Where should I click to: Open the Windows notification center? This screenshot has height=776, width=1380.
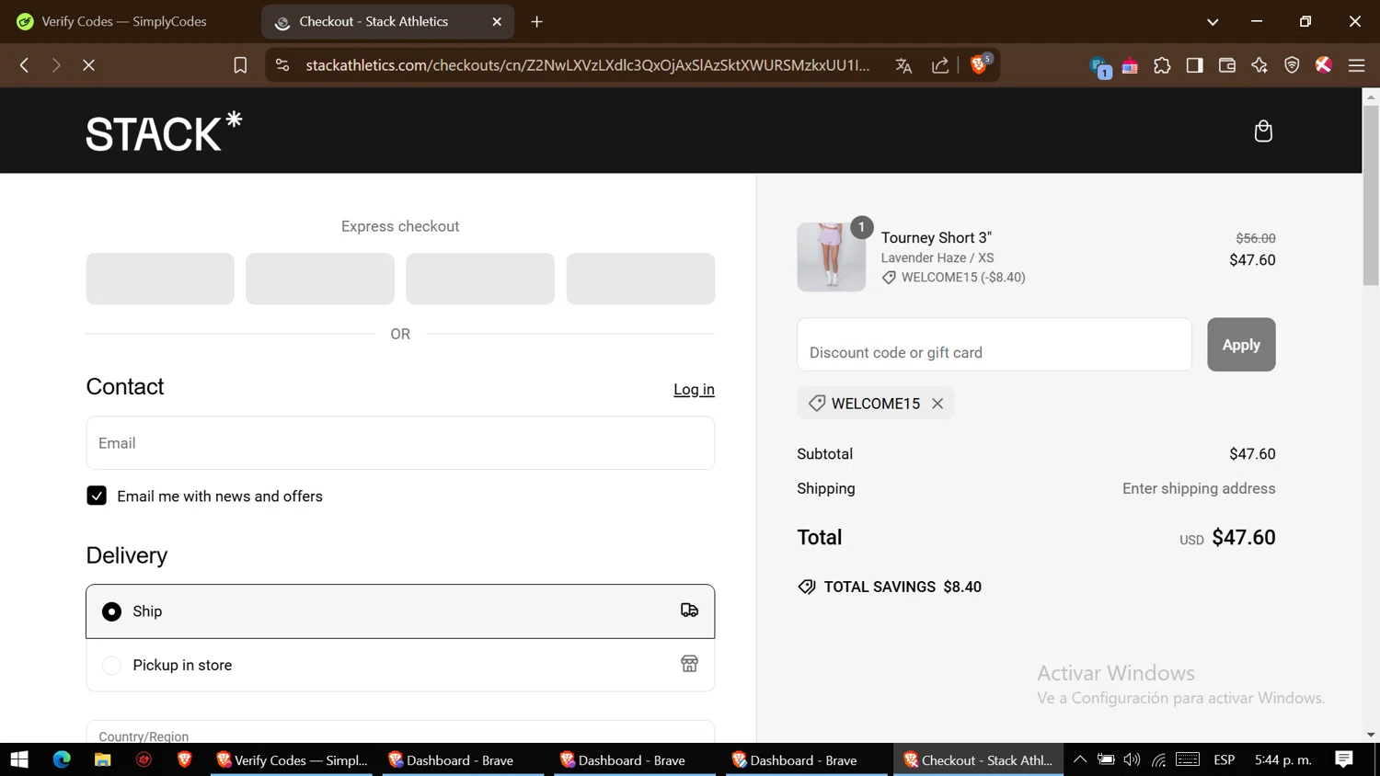point(1344,759)
